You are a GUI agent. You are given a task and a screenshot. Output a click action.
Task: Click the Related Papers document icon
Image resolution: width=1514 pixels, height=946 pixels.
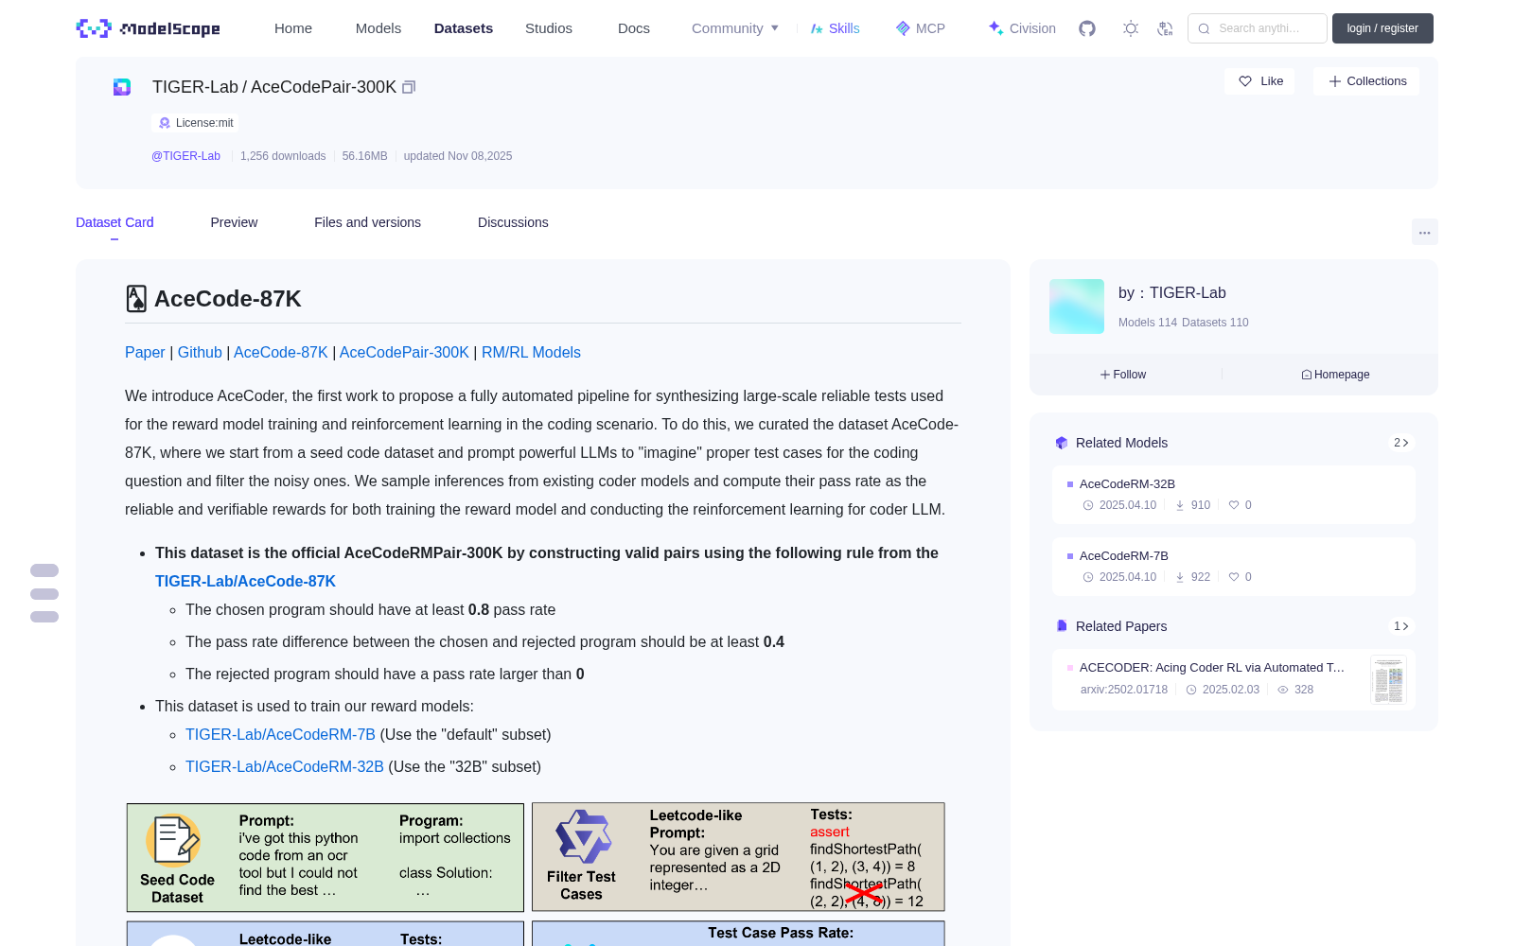pyautogui.click(x=1062, y=626)
